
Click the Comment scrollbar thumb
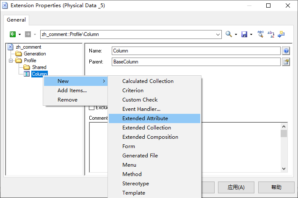click(x=284, y=133)
